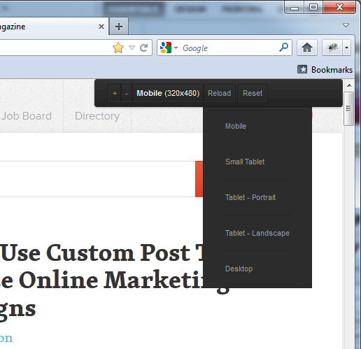The height and width of the screenshot is (349, 361).
Task: Open the Firefox home page icon
Action: tap(307, 48)
